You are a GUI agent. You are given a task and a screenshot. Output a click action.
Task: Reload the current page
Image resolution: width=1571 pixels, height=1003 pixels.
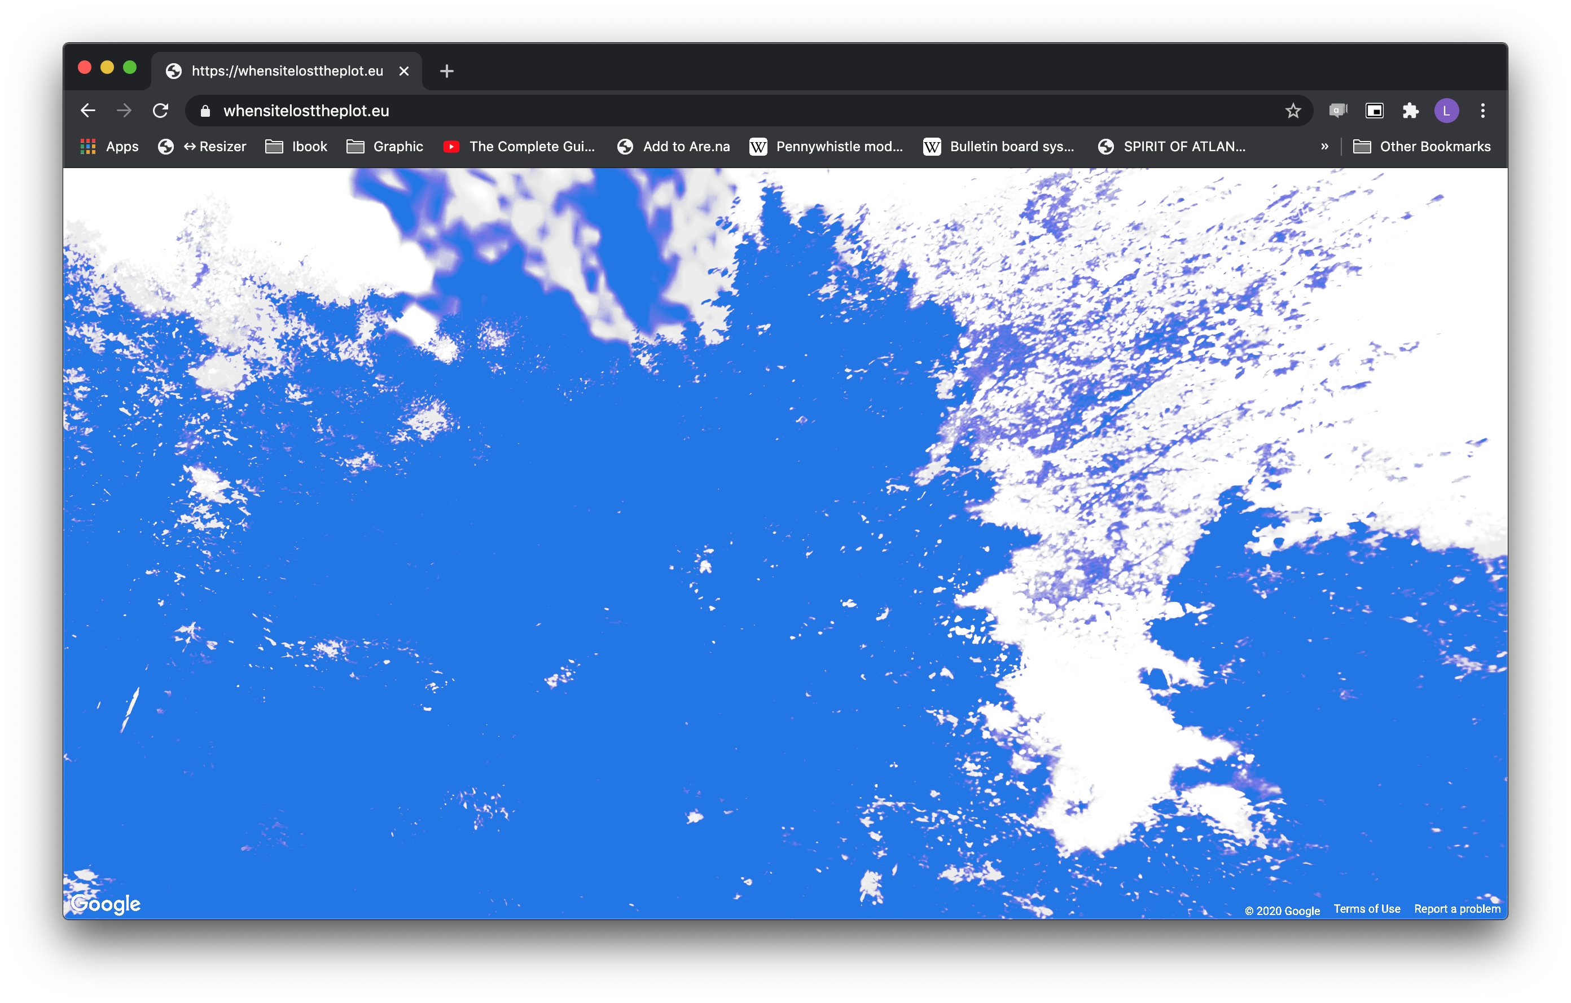(160, 111)
